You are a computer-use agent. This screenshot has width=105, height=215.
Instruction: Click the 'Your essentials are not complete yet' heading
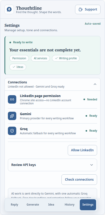click(x=45, y=50)
